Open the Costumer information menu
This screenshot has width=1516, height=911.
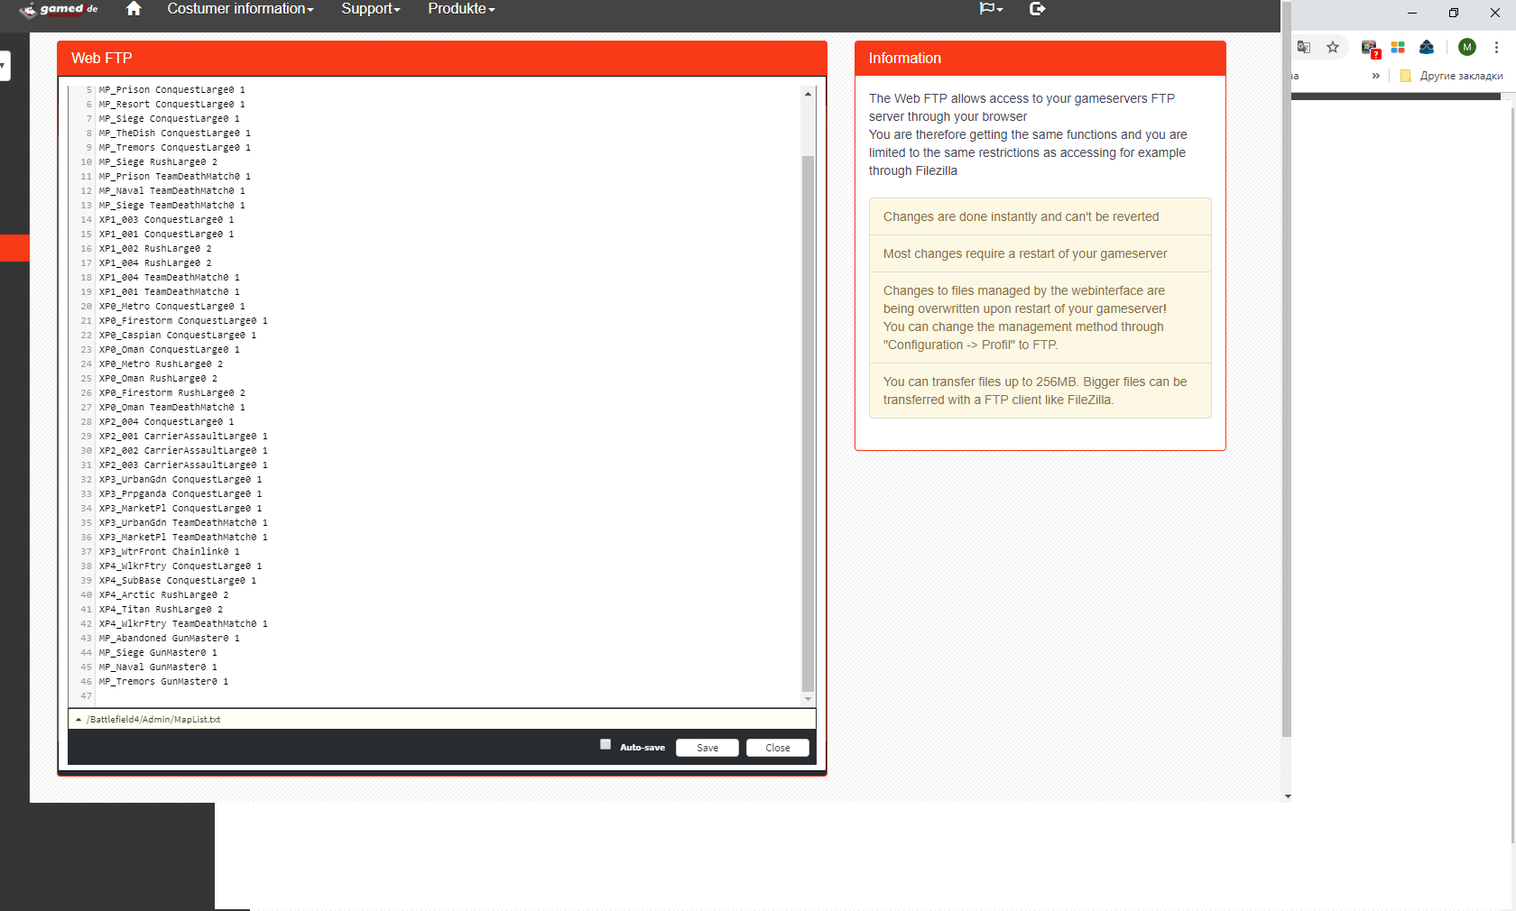[240, 9]
